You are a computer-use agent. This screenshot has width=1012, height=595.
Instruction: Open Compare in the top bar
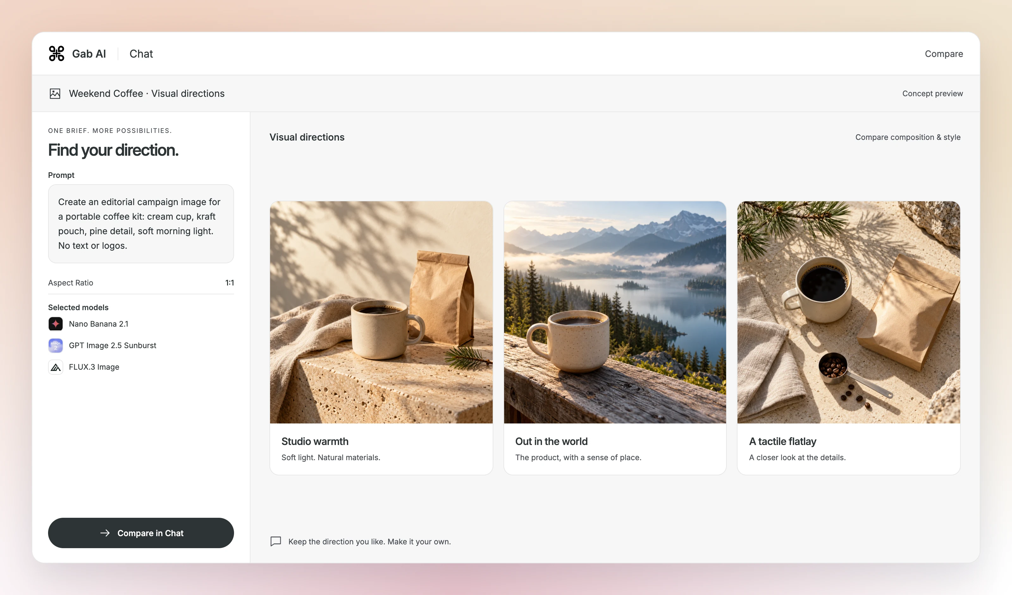pos(944,54)
